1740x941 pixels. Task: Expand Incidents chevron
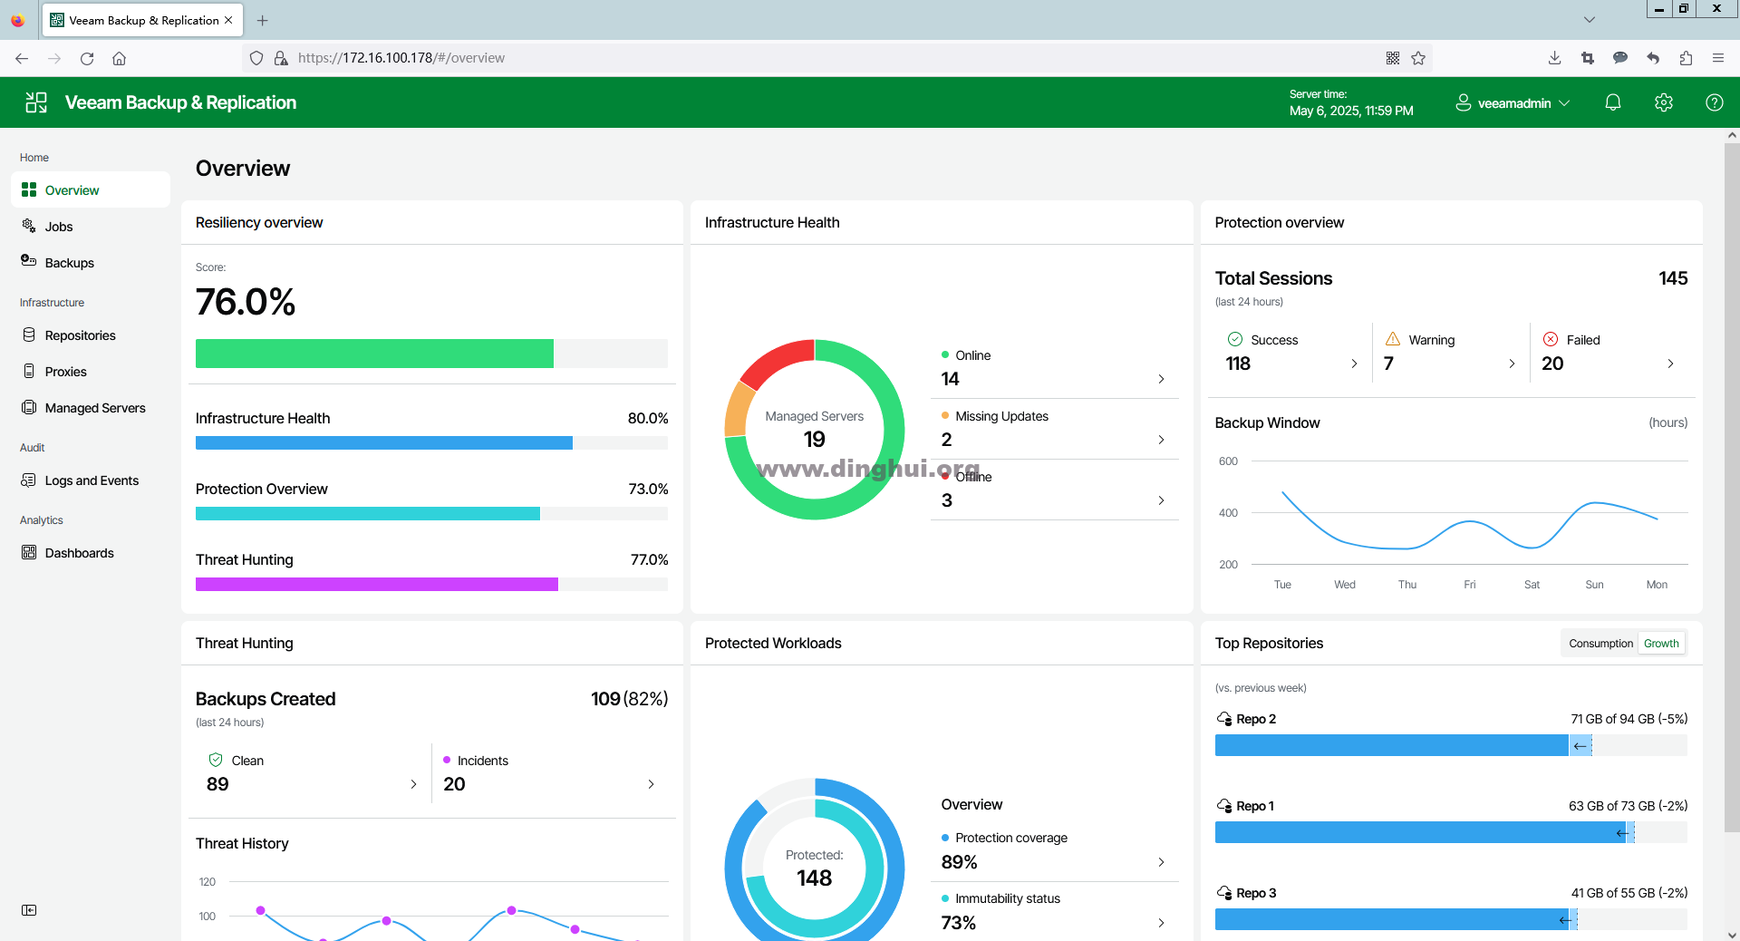click(651, 784)
